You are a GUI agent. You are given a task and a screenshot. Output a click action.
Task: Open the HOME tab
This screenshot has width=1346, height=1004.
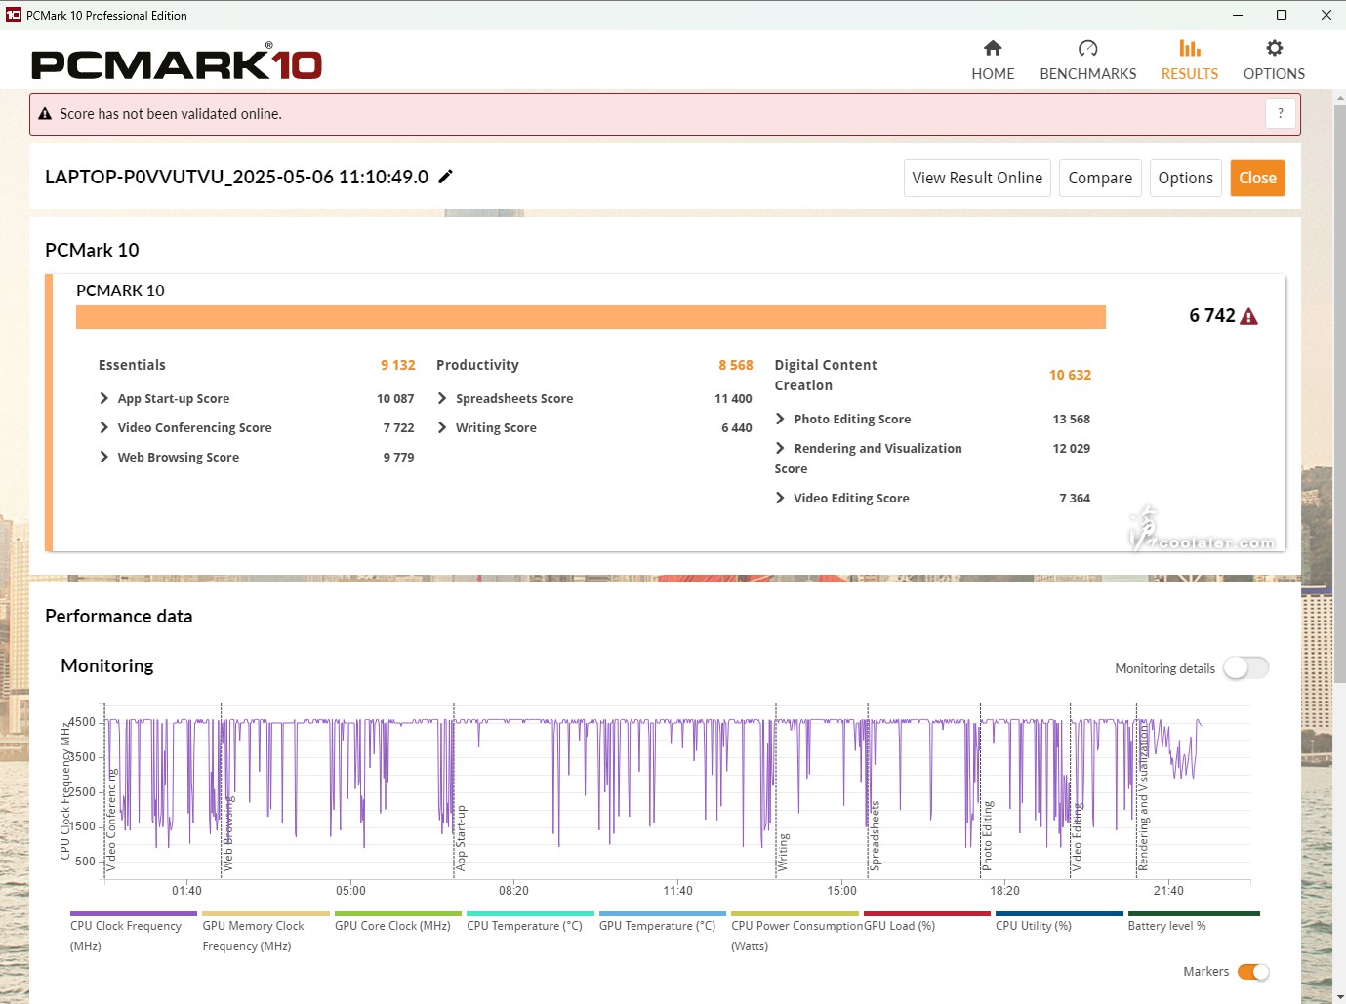(993, 60)
